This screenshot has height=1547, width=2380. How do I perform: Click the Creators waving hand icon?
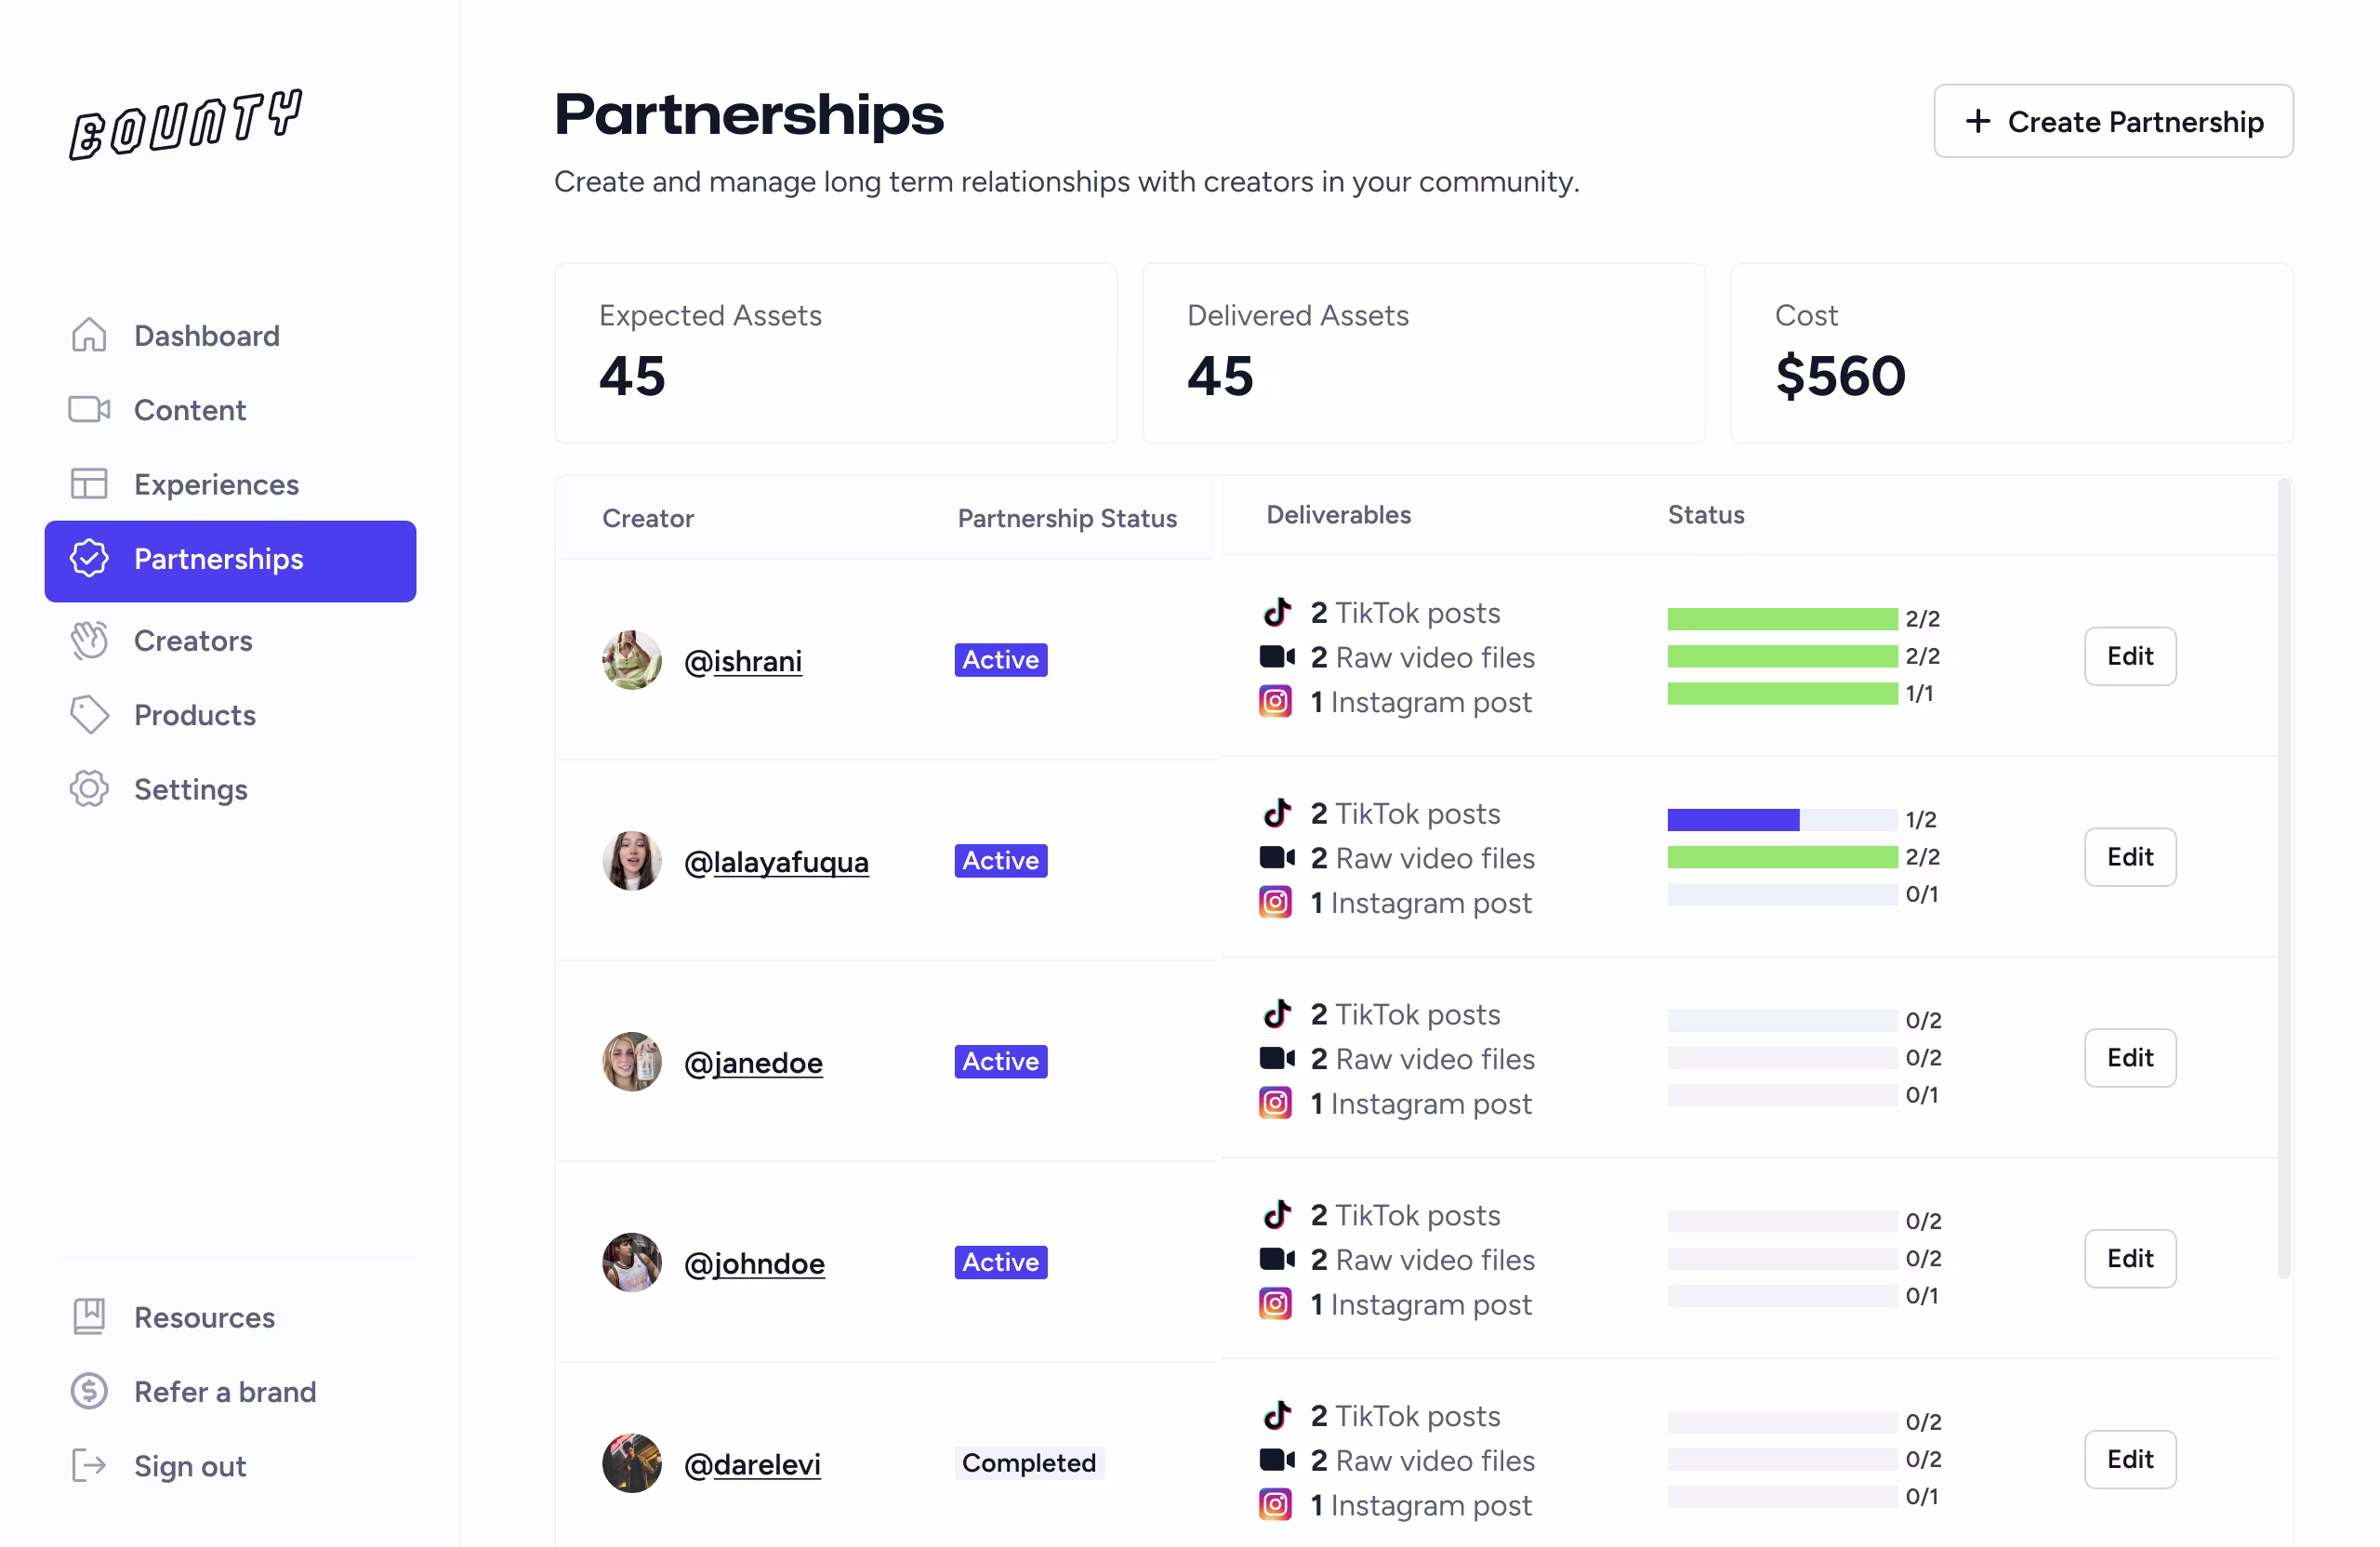89,640
